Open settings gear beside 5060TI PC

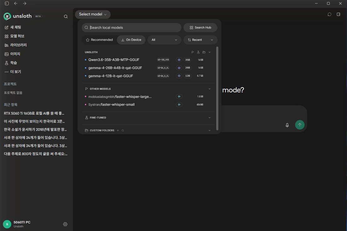65,224
